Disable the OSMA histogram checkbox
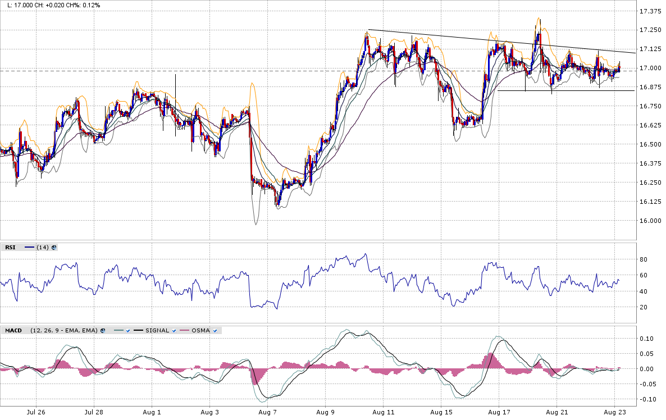This screenshot has height=420, width=666. pyautogui.click(x=215, y=331)
